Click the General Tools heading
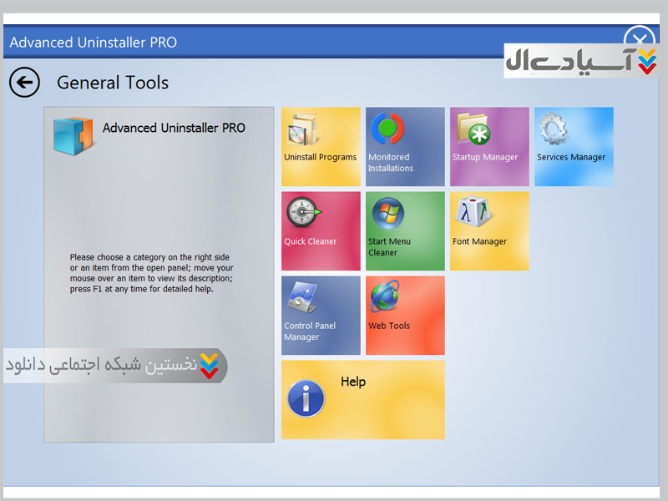This screenshot has width=668, height=501. coord(113,83)
